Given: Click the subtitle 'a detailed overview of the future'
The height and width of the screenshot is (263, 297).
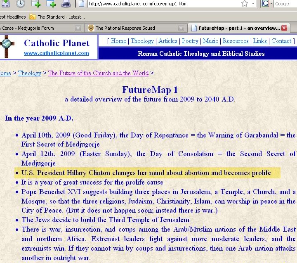Looking at the screenshot, I should point(150,99).
